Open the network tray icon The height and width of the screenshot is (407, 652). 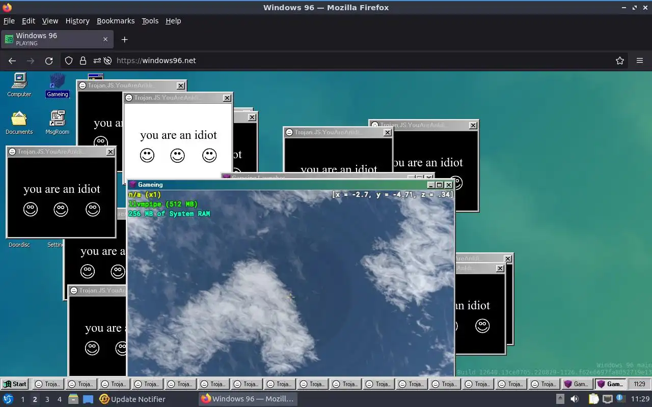coord(607,399)
